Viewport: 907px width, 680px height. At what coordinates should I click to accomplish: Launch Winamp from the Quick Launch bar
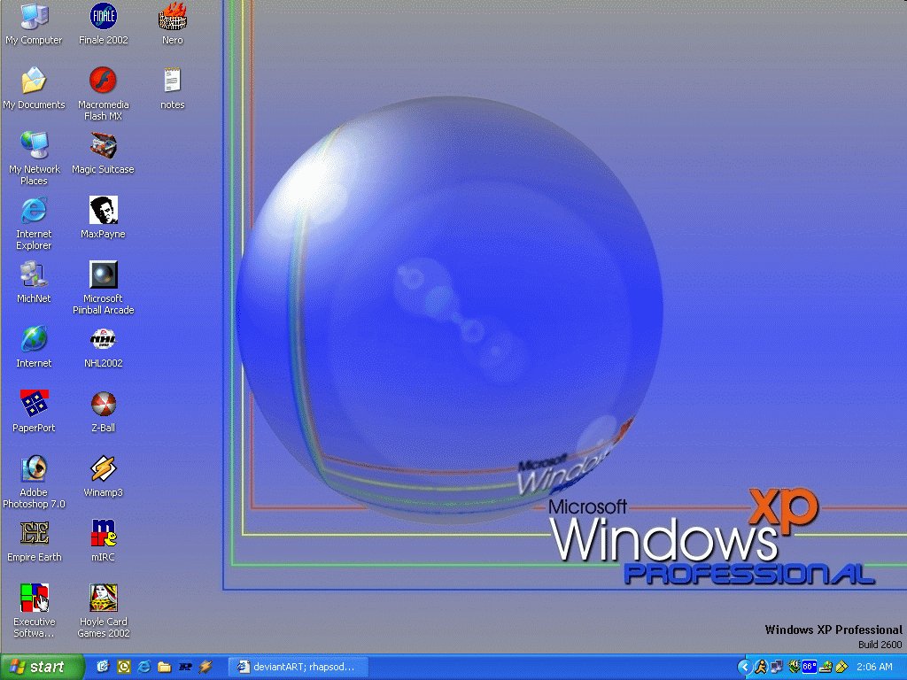click(205, 667)
